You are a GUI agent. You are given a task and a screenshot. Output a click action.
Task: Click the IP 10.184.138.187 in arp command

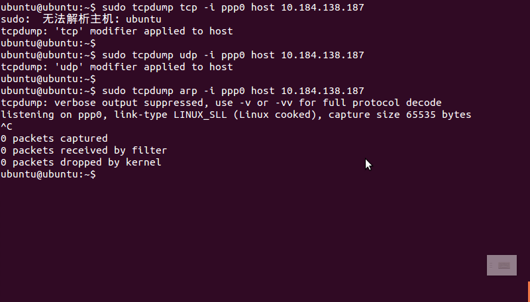[323, 91]
